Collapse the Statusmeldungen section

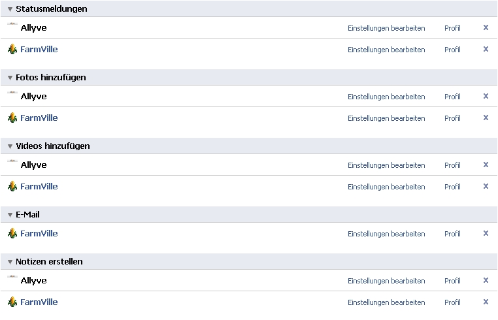point(10,9)
